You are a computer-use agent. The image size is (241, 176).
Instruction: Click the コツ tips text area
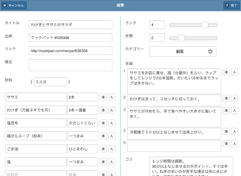tap(191, 166)
